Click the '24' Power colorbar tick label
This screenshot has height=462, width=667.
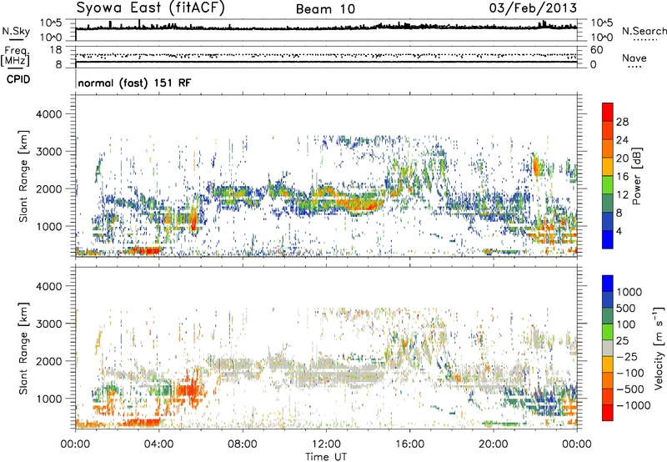coord(622,140)
